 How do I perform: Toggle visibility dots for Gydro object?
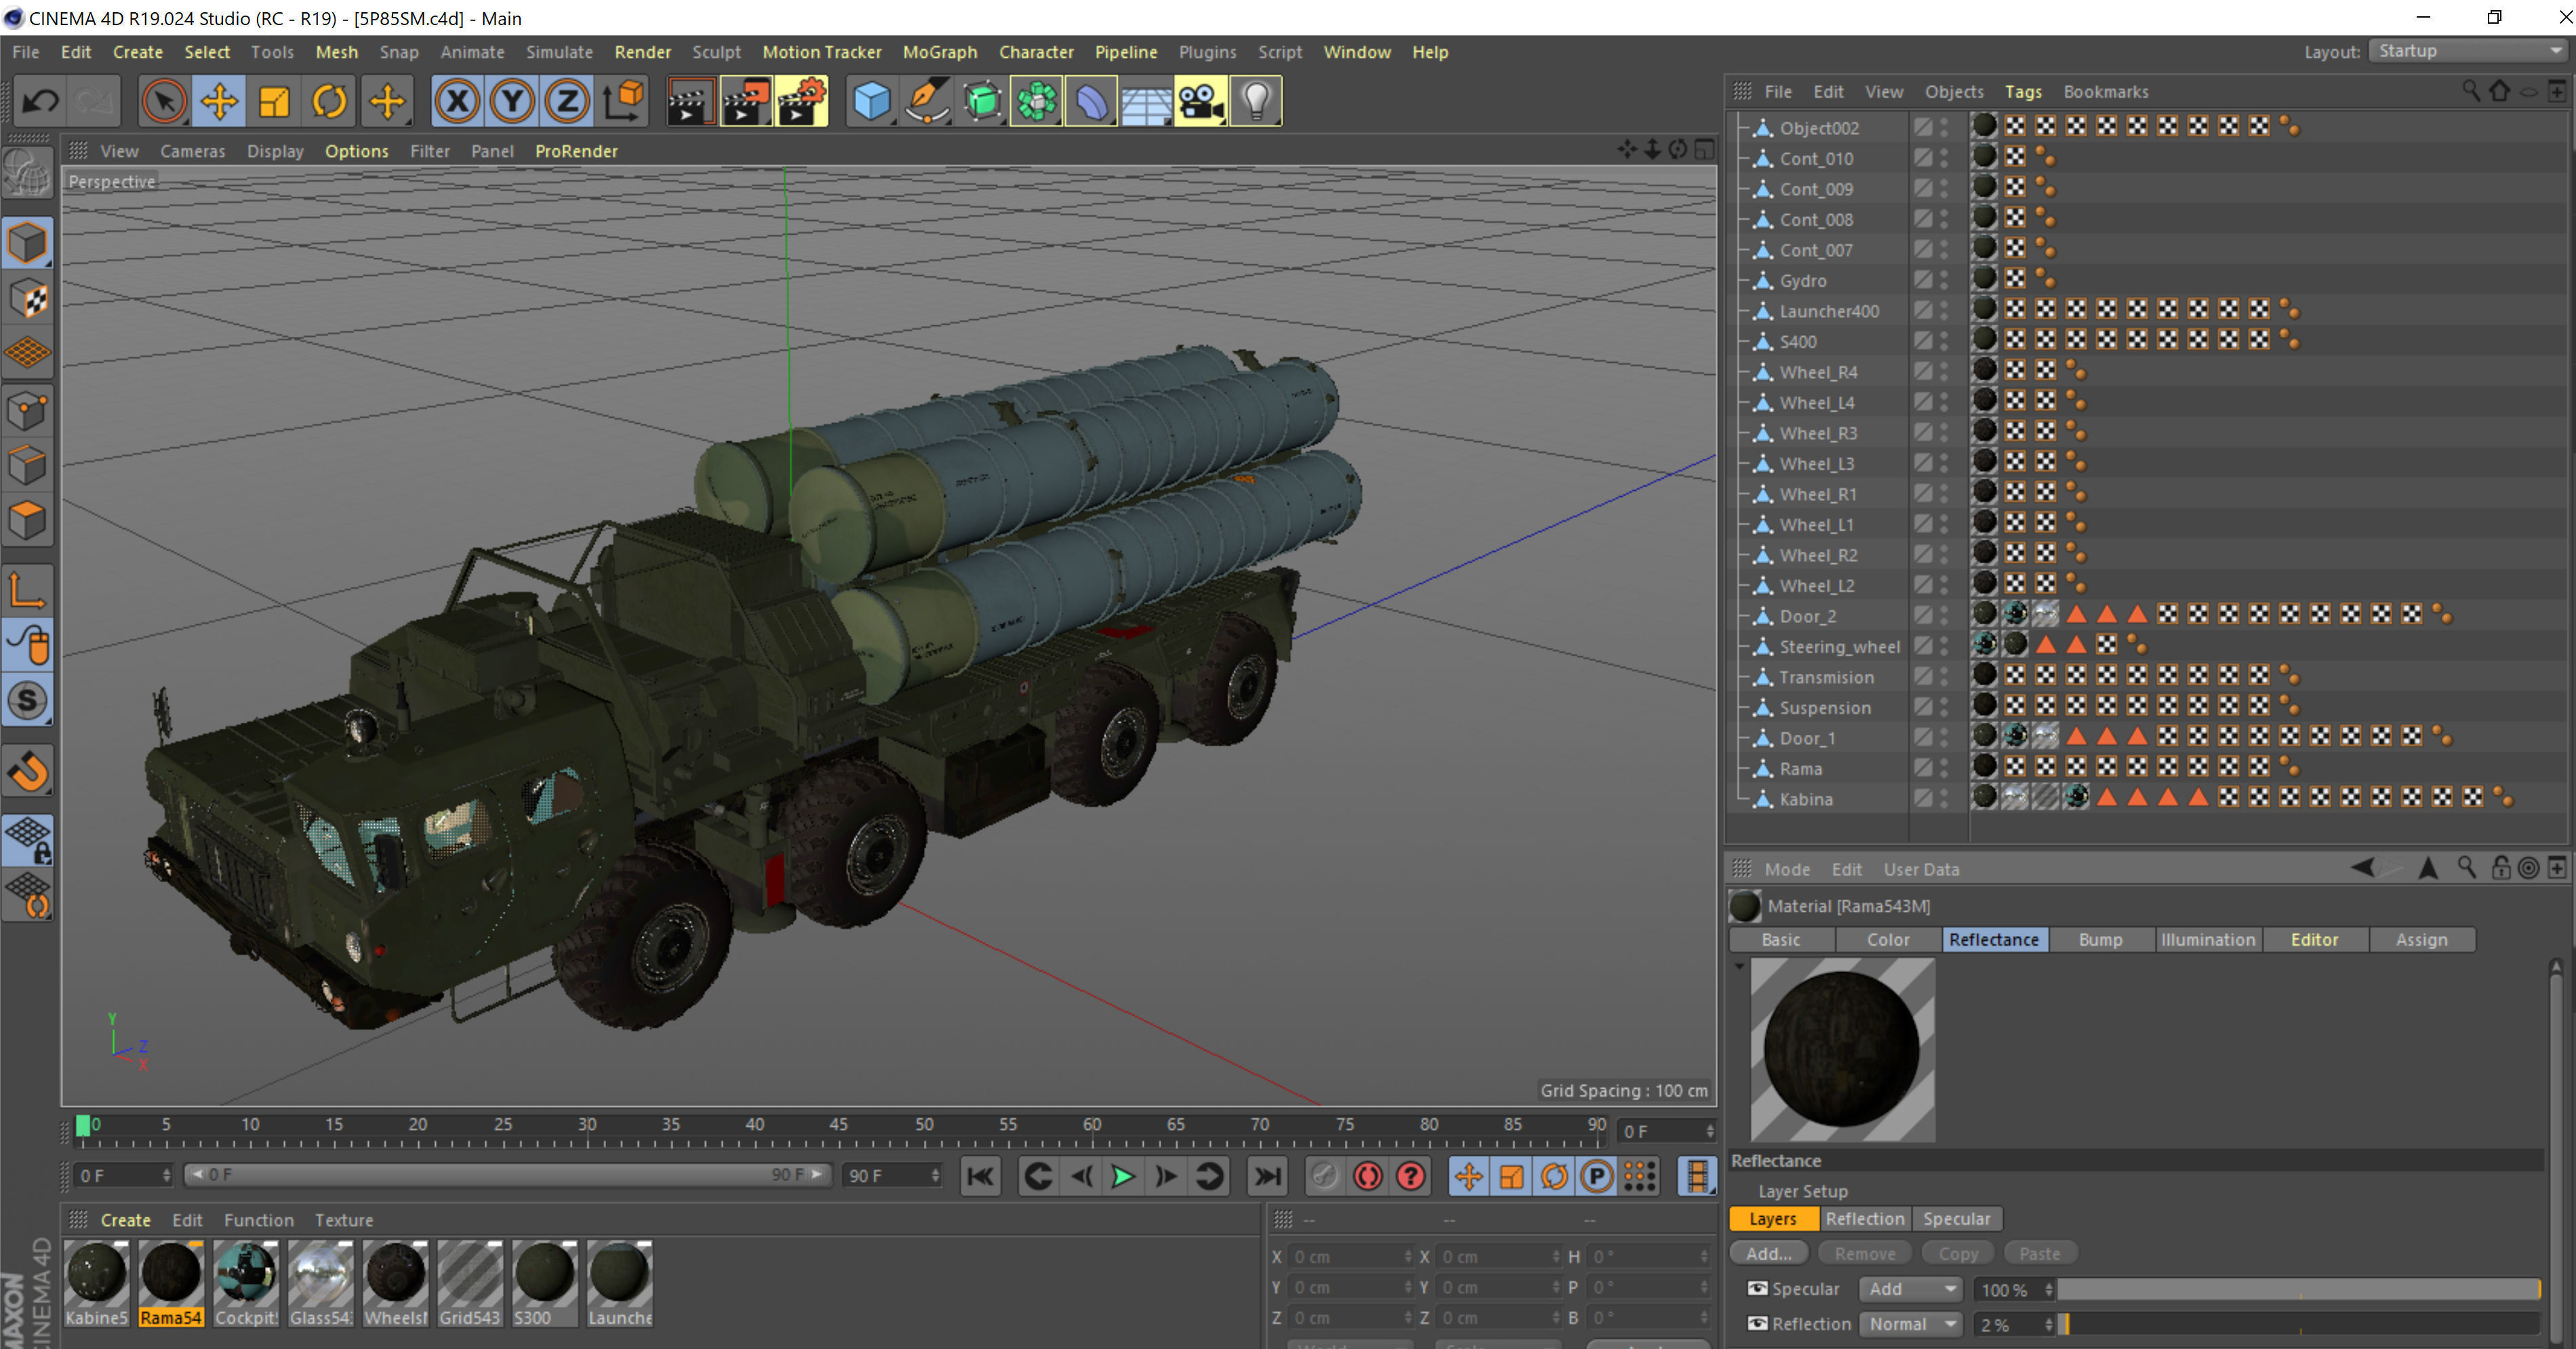(x=1944, y=280)
